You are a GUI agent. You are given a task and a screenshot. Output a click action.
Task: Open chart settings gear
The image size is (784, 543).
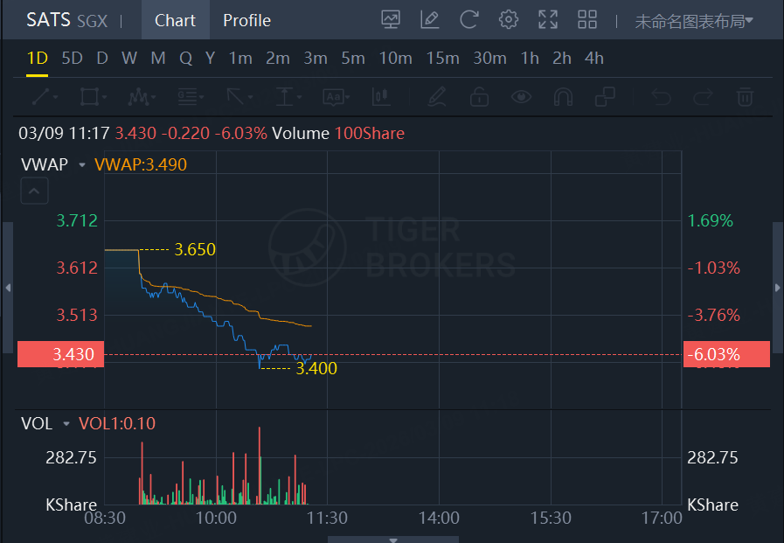click(x=509, y=20)
